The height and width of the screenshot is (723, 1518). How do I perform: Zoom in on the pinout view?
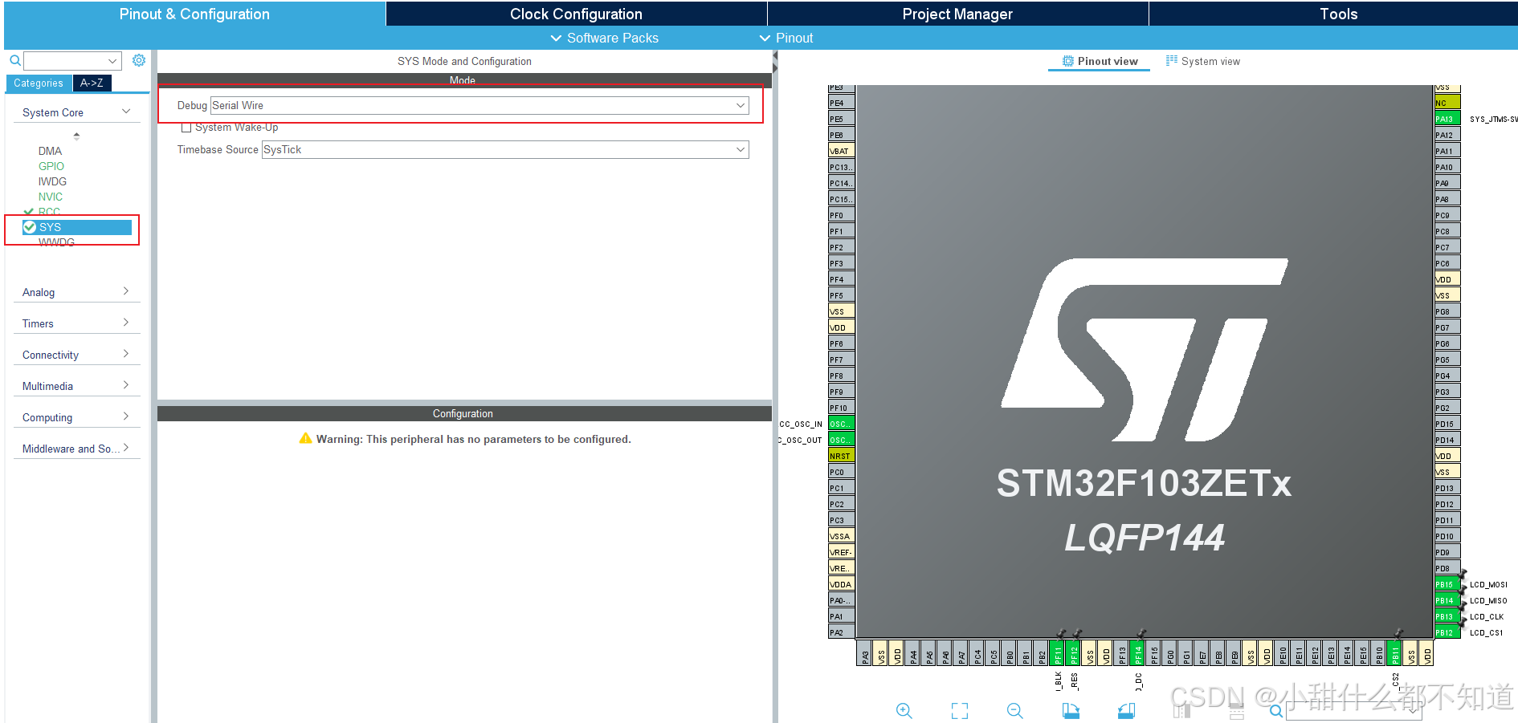click(904, 711)
